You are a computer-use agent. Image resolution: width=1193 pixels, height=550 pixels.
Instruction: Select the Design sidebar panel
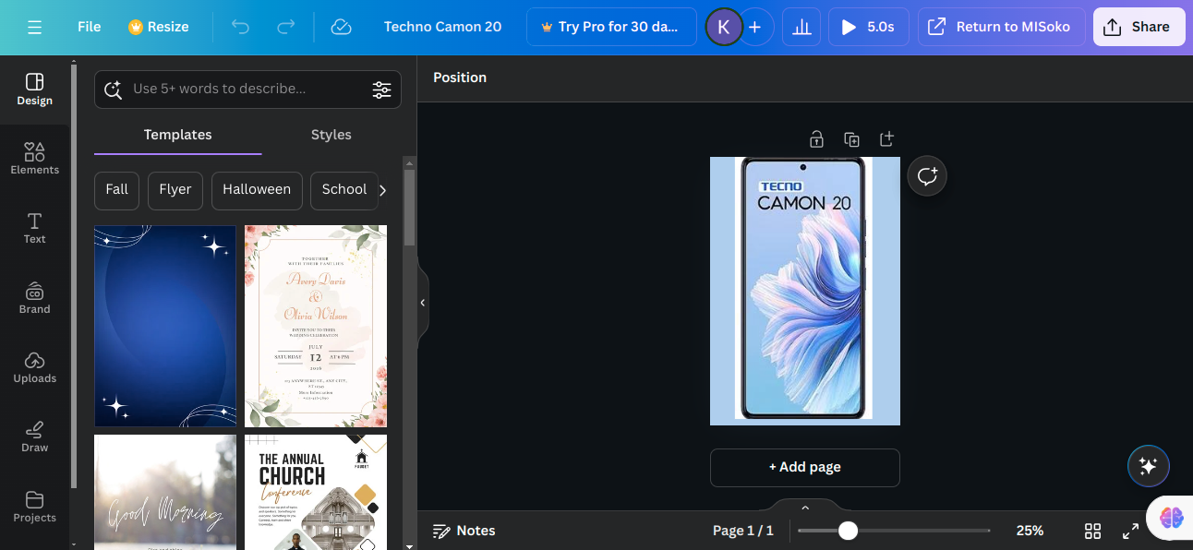34,90
